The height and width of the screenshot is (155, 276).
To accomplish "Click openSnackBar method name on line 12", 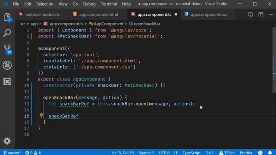I will (60, 98).
